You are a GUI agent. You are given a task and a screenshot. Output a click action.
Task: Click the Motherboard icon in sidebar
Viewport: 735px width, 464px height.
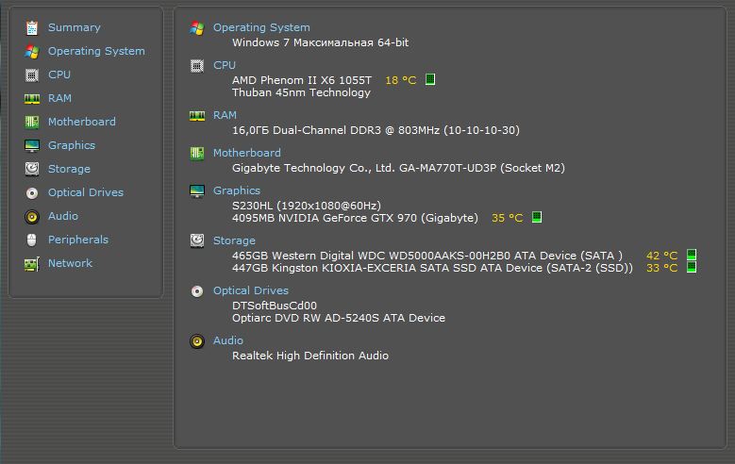tap(32, 122)
